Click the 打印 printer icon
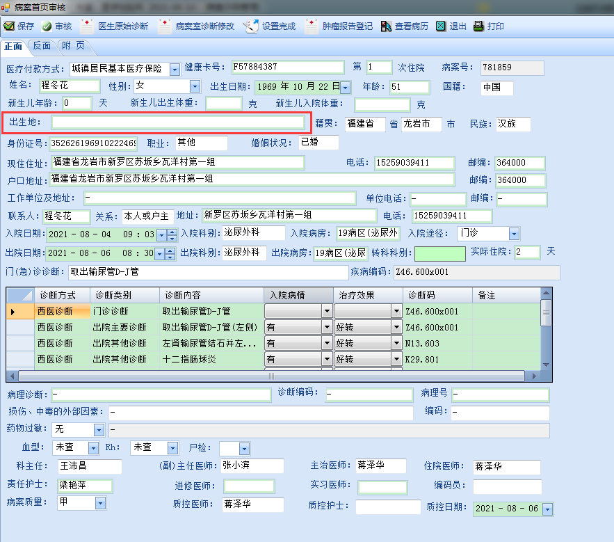The height and width of the screenshot is (542, 614). click(478, 26)
